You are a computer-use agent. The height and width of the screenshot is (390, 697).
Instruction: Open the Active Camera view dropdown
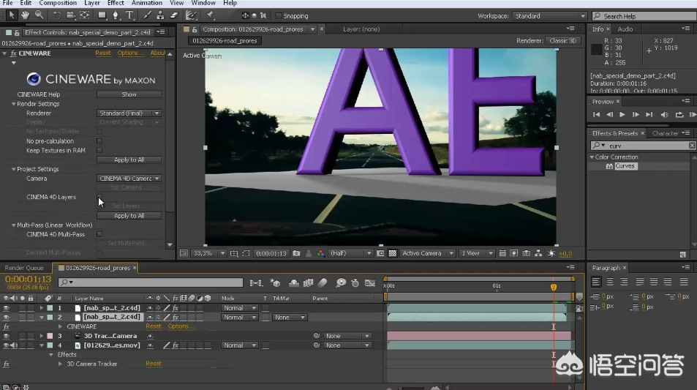point(427,253)
